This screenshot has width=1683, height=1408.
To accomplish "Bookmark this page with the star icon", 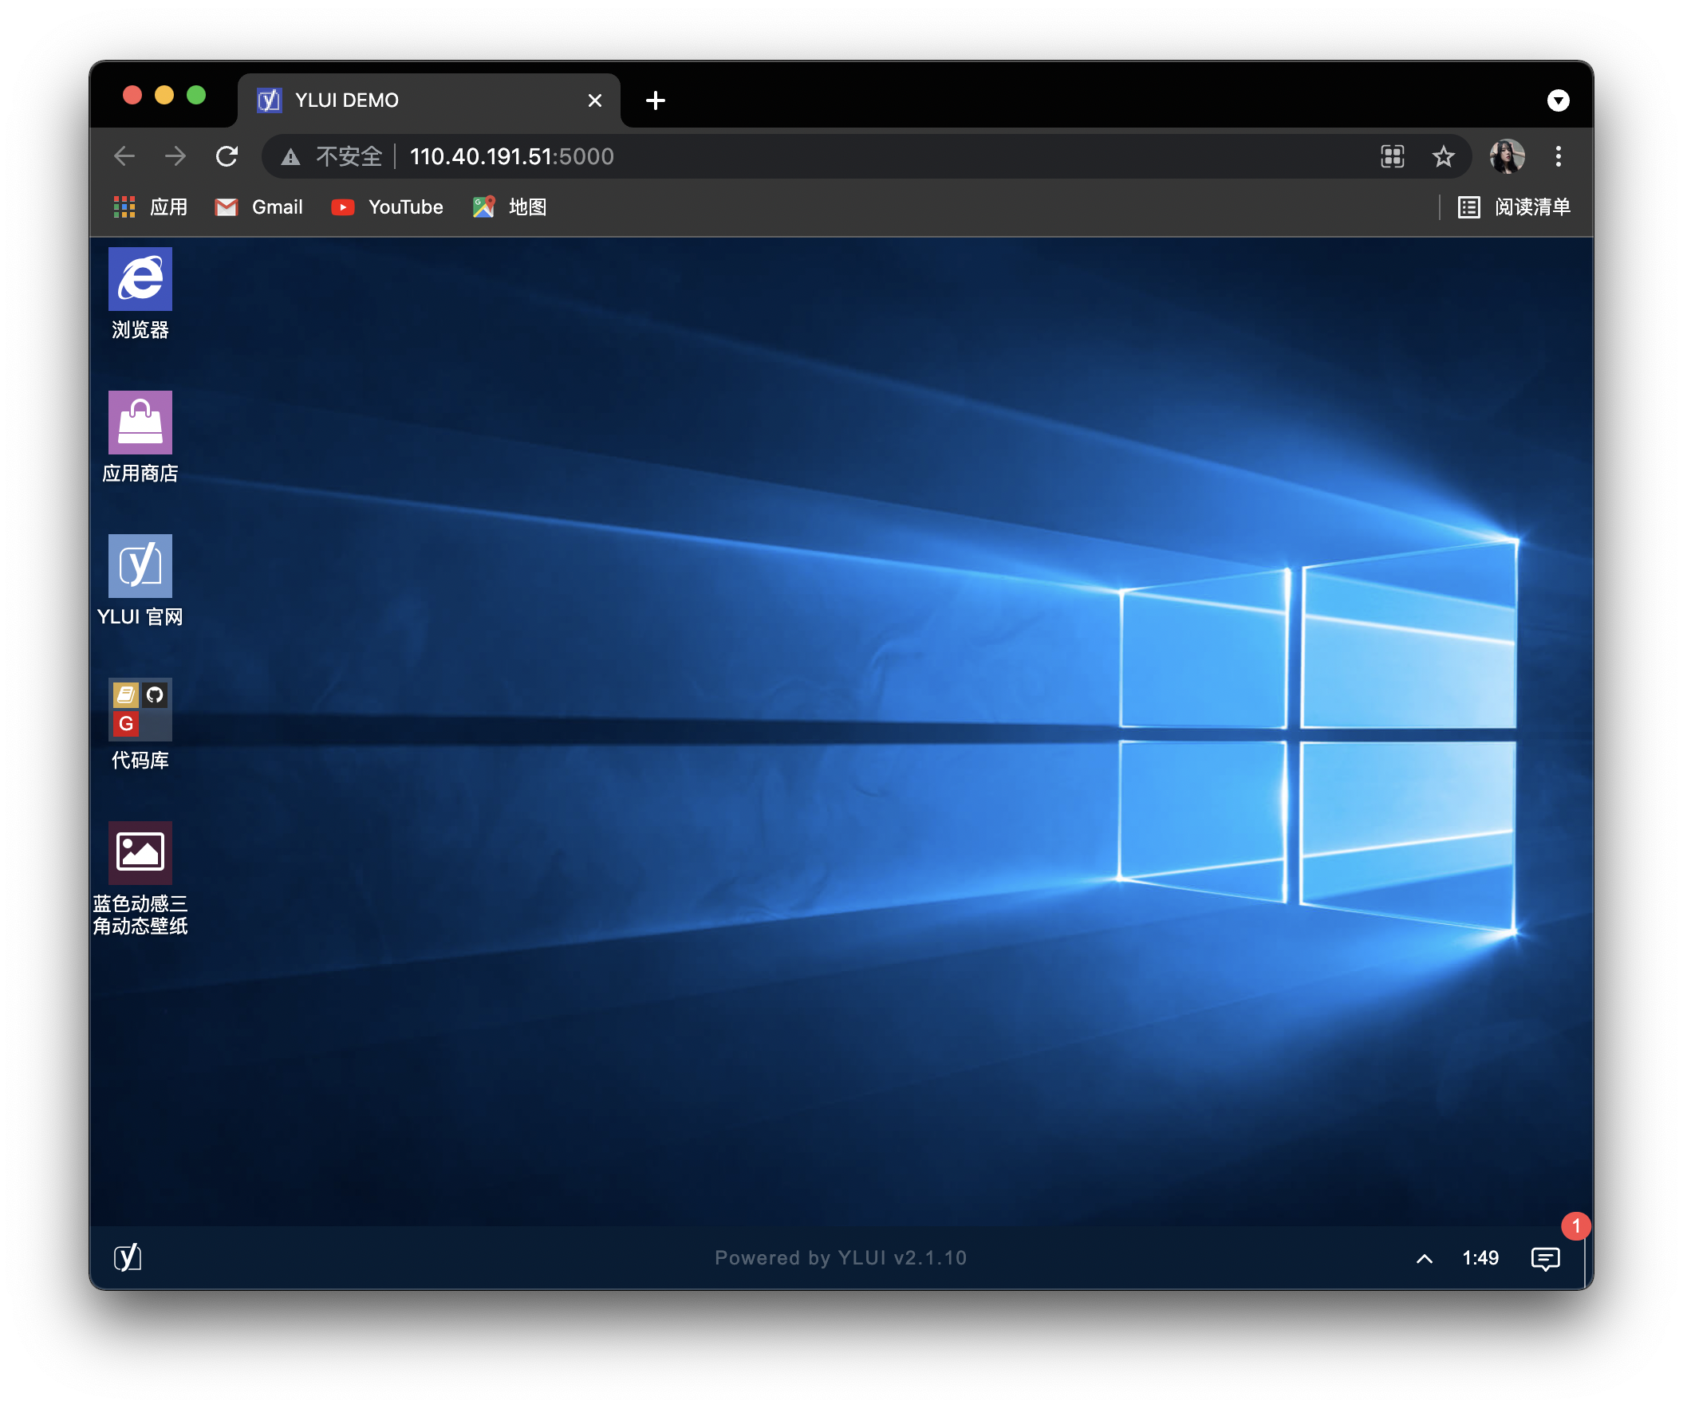I will tap(1443, 156).
